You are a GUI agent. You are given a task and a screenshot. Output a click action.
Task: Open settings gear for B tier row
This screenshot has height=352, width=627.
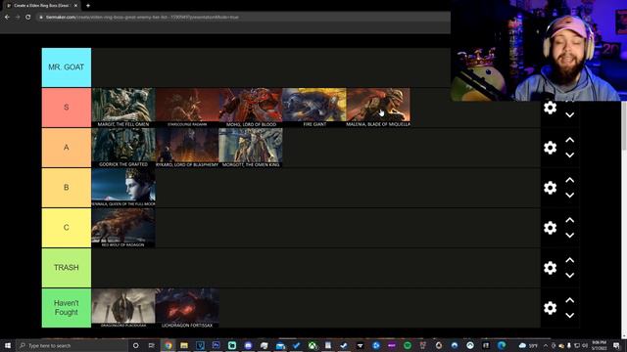tap(551, 188)
